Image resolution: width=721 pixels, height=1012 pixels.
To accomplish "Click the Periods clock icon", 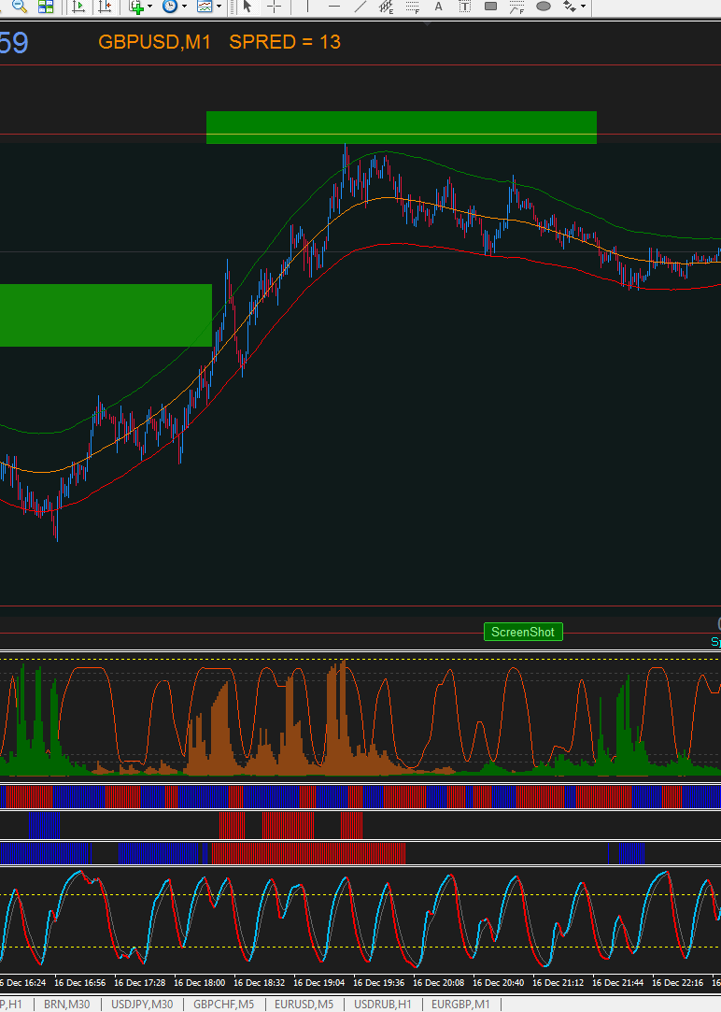I will click(170, 7).
